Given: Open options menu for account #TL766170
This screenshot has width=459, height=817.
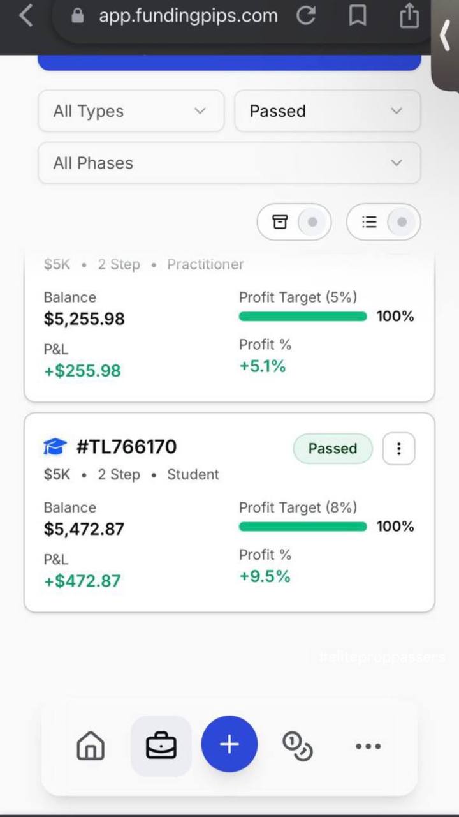Looking at the screenshot, I should pos(398,449).
